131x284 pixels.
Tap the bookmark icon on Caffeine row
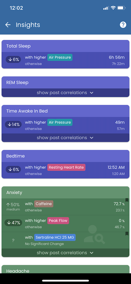pos(127,200)
